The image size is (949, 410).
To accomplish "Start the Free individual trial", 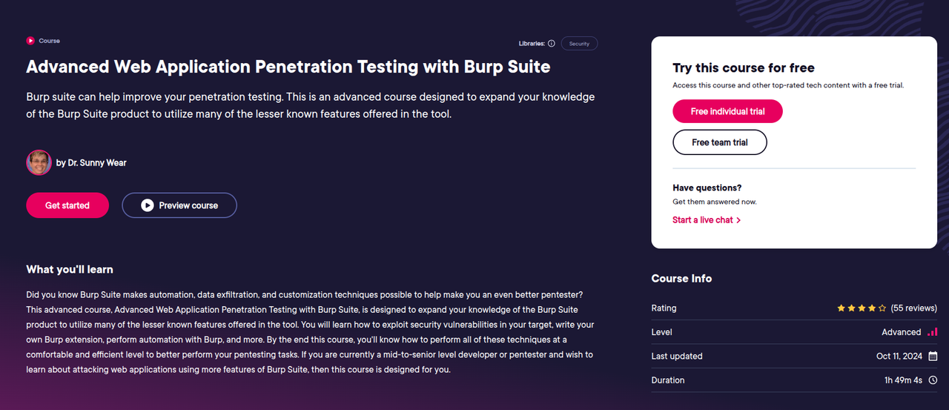I will [x=727, y=111].
